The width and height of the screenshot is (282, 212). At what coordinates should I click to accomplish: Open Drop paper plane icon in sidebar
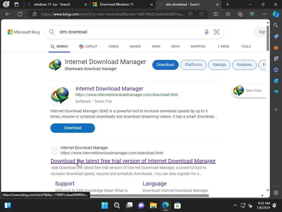pyautogui.click(x=276, y=92)
